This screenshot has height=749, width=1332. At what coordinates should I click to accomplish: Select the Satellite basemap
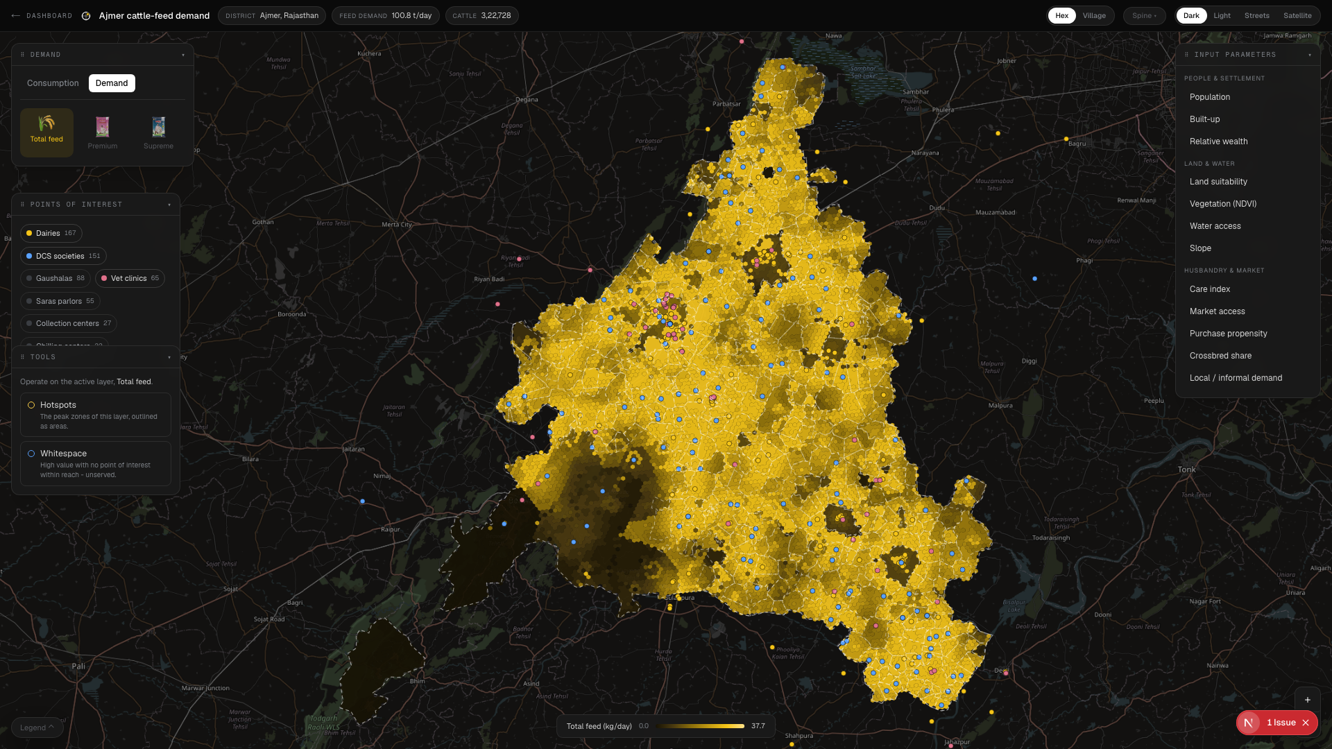(1297, 15)
